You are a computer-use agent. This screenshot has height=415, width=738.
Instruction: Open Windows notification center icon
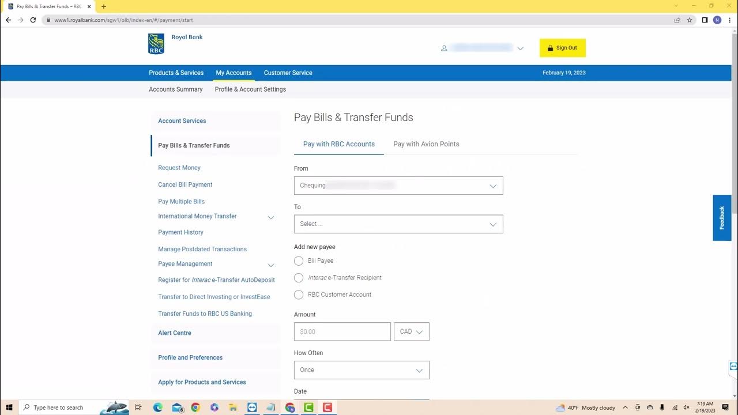[725, 408]
